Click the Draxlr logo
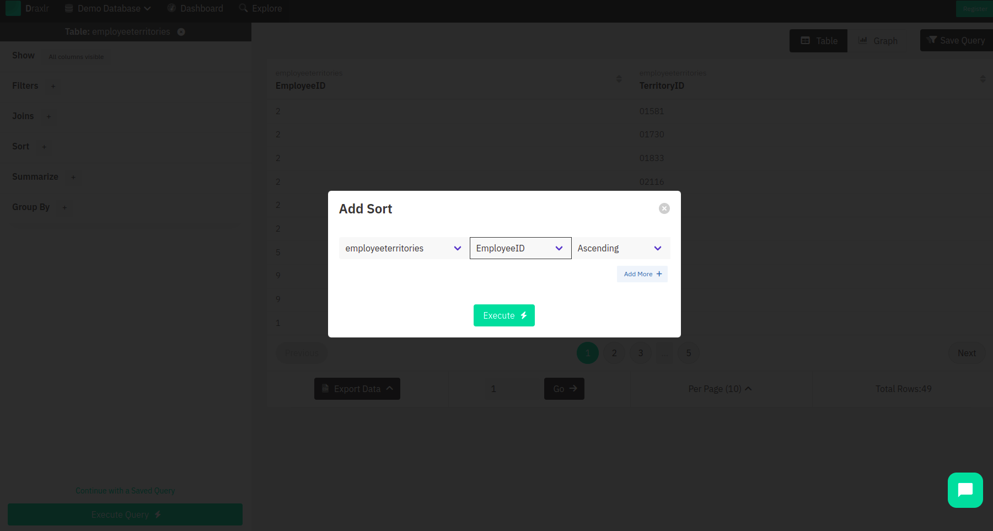Image resolution: width=993 pixels, height=531 pixels. point(27,8)
